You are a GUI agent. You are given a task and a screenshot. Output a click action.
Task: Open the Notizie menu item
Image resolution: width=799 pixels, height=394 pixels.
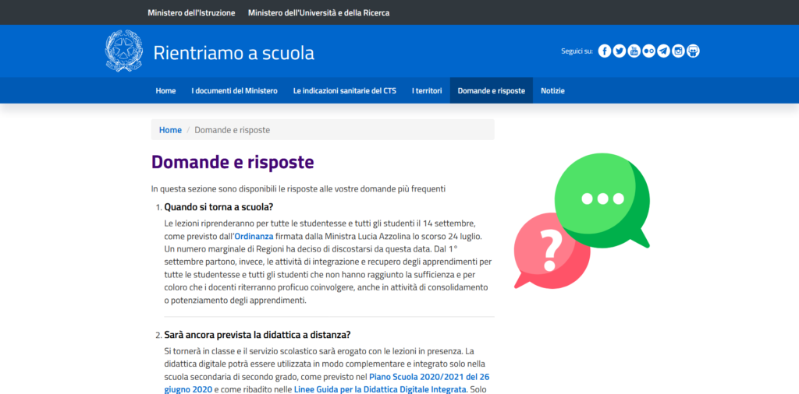pos(553,90)
